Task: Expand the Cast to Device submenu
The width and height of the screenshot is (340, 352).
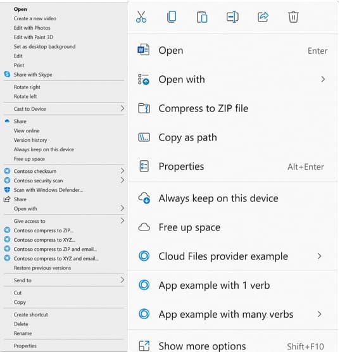Action: (122, 109)
